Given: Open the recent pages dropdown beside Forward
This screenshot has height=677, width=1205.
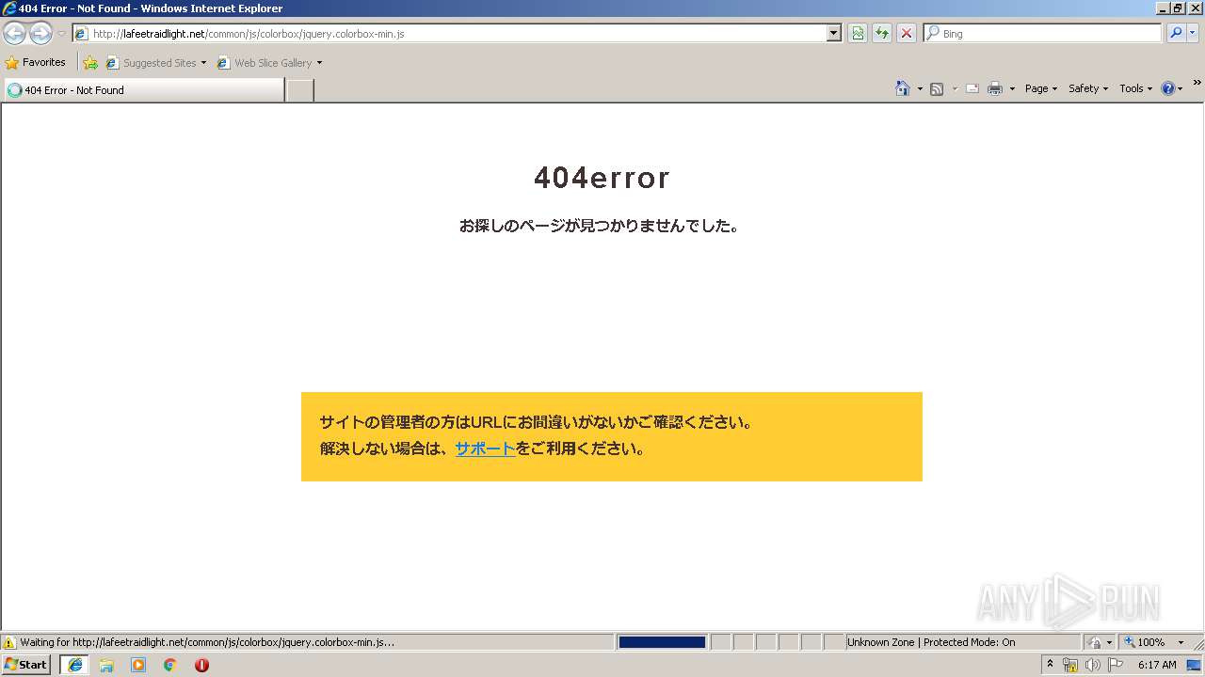Looking at the screenshot, I should pyautogui.click(x=61, y=34).
